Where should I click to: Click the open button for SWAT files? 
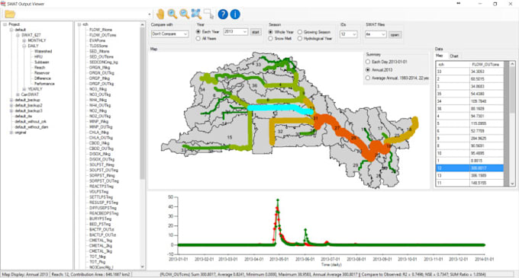[395, 35]
